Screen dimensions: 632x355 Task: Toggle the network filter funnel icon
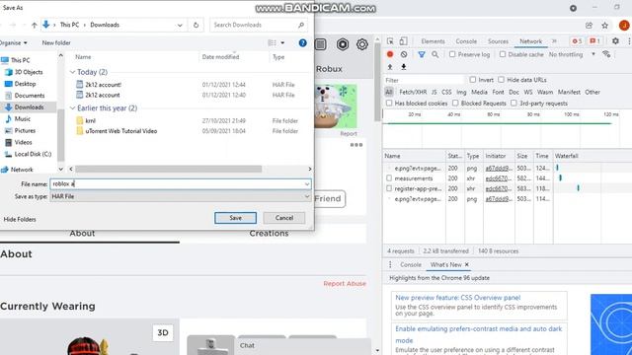[422, 54]
